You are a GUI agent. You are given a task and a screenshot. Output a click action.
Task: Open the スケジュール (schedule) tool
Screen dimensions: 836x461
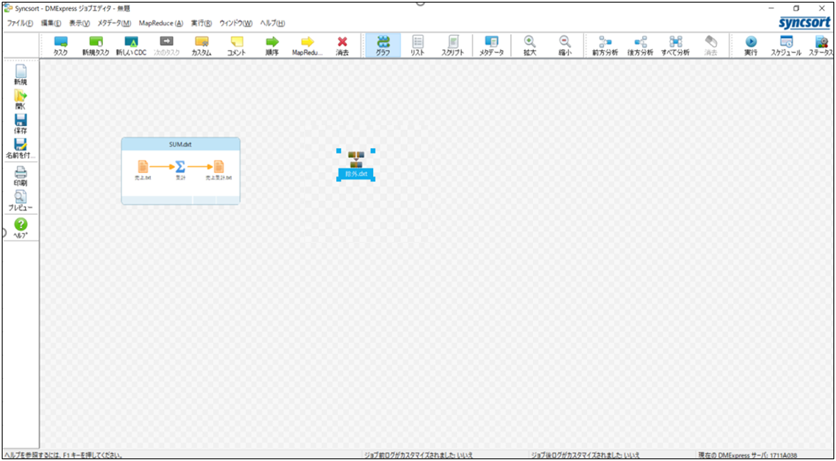786,45
